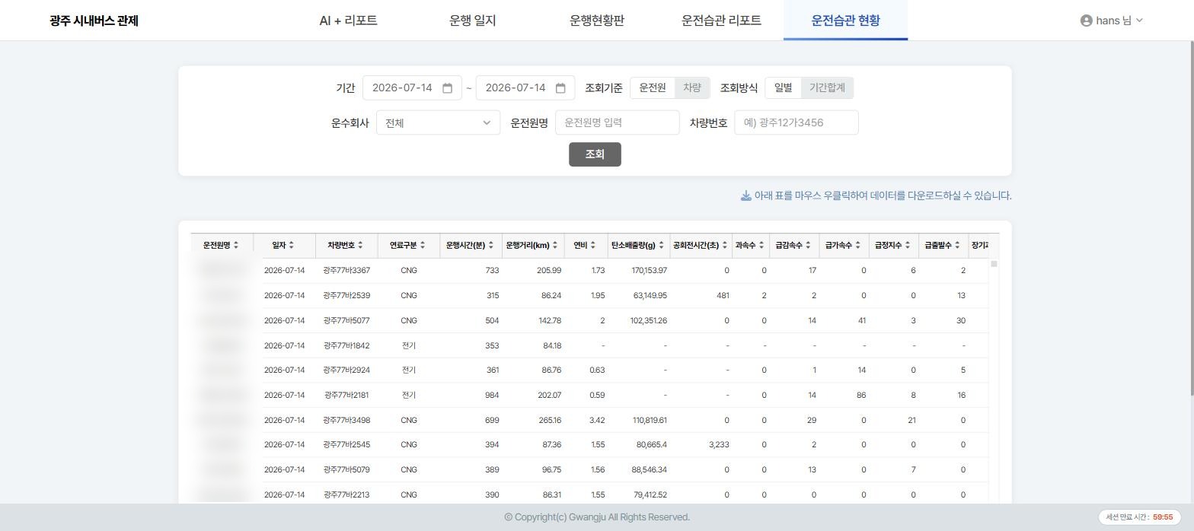Click the idle time value 3,233
This screenshot has height=531, width=1194.
click(x=718, y=445)
